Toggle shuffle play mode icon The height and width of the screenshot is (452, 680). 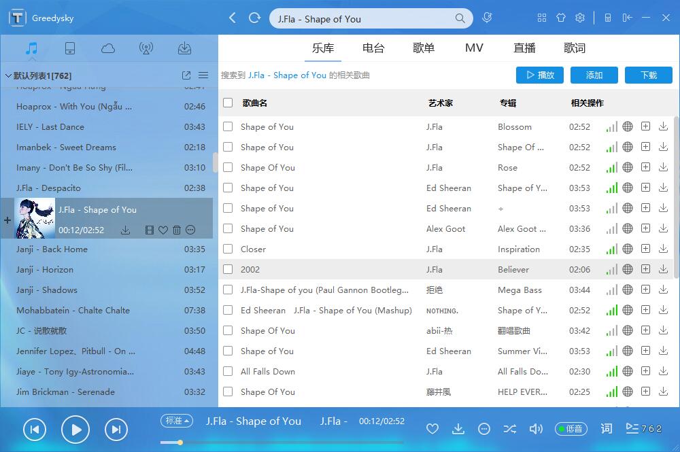[x=509, y=429]
